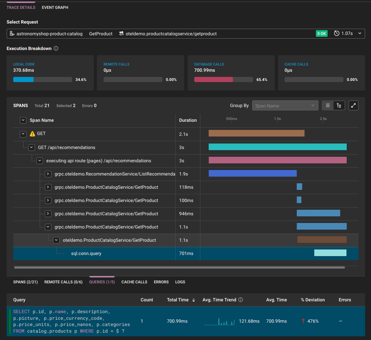Collapse the executing api route span
Image resolution: width=371 pixels, height=340 pixels.
40,160
